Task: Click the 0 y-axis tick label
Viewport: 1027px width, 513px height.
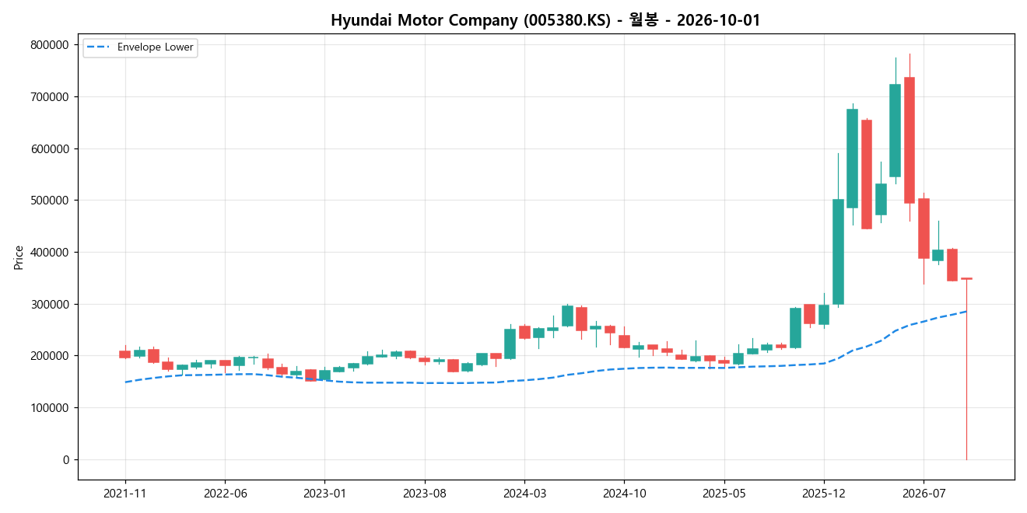Action: click(x=66, y=460)
